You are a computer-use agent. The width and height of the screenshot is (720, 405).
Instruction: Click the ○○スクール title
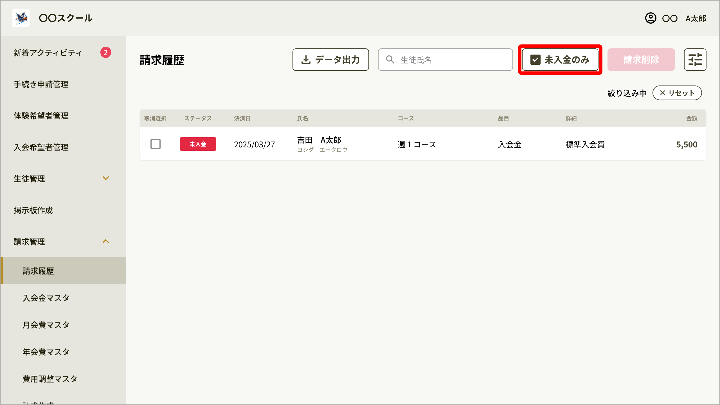point(66,18)
